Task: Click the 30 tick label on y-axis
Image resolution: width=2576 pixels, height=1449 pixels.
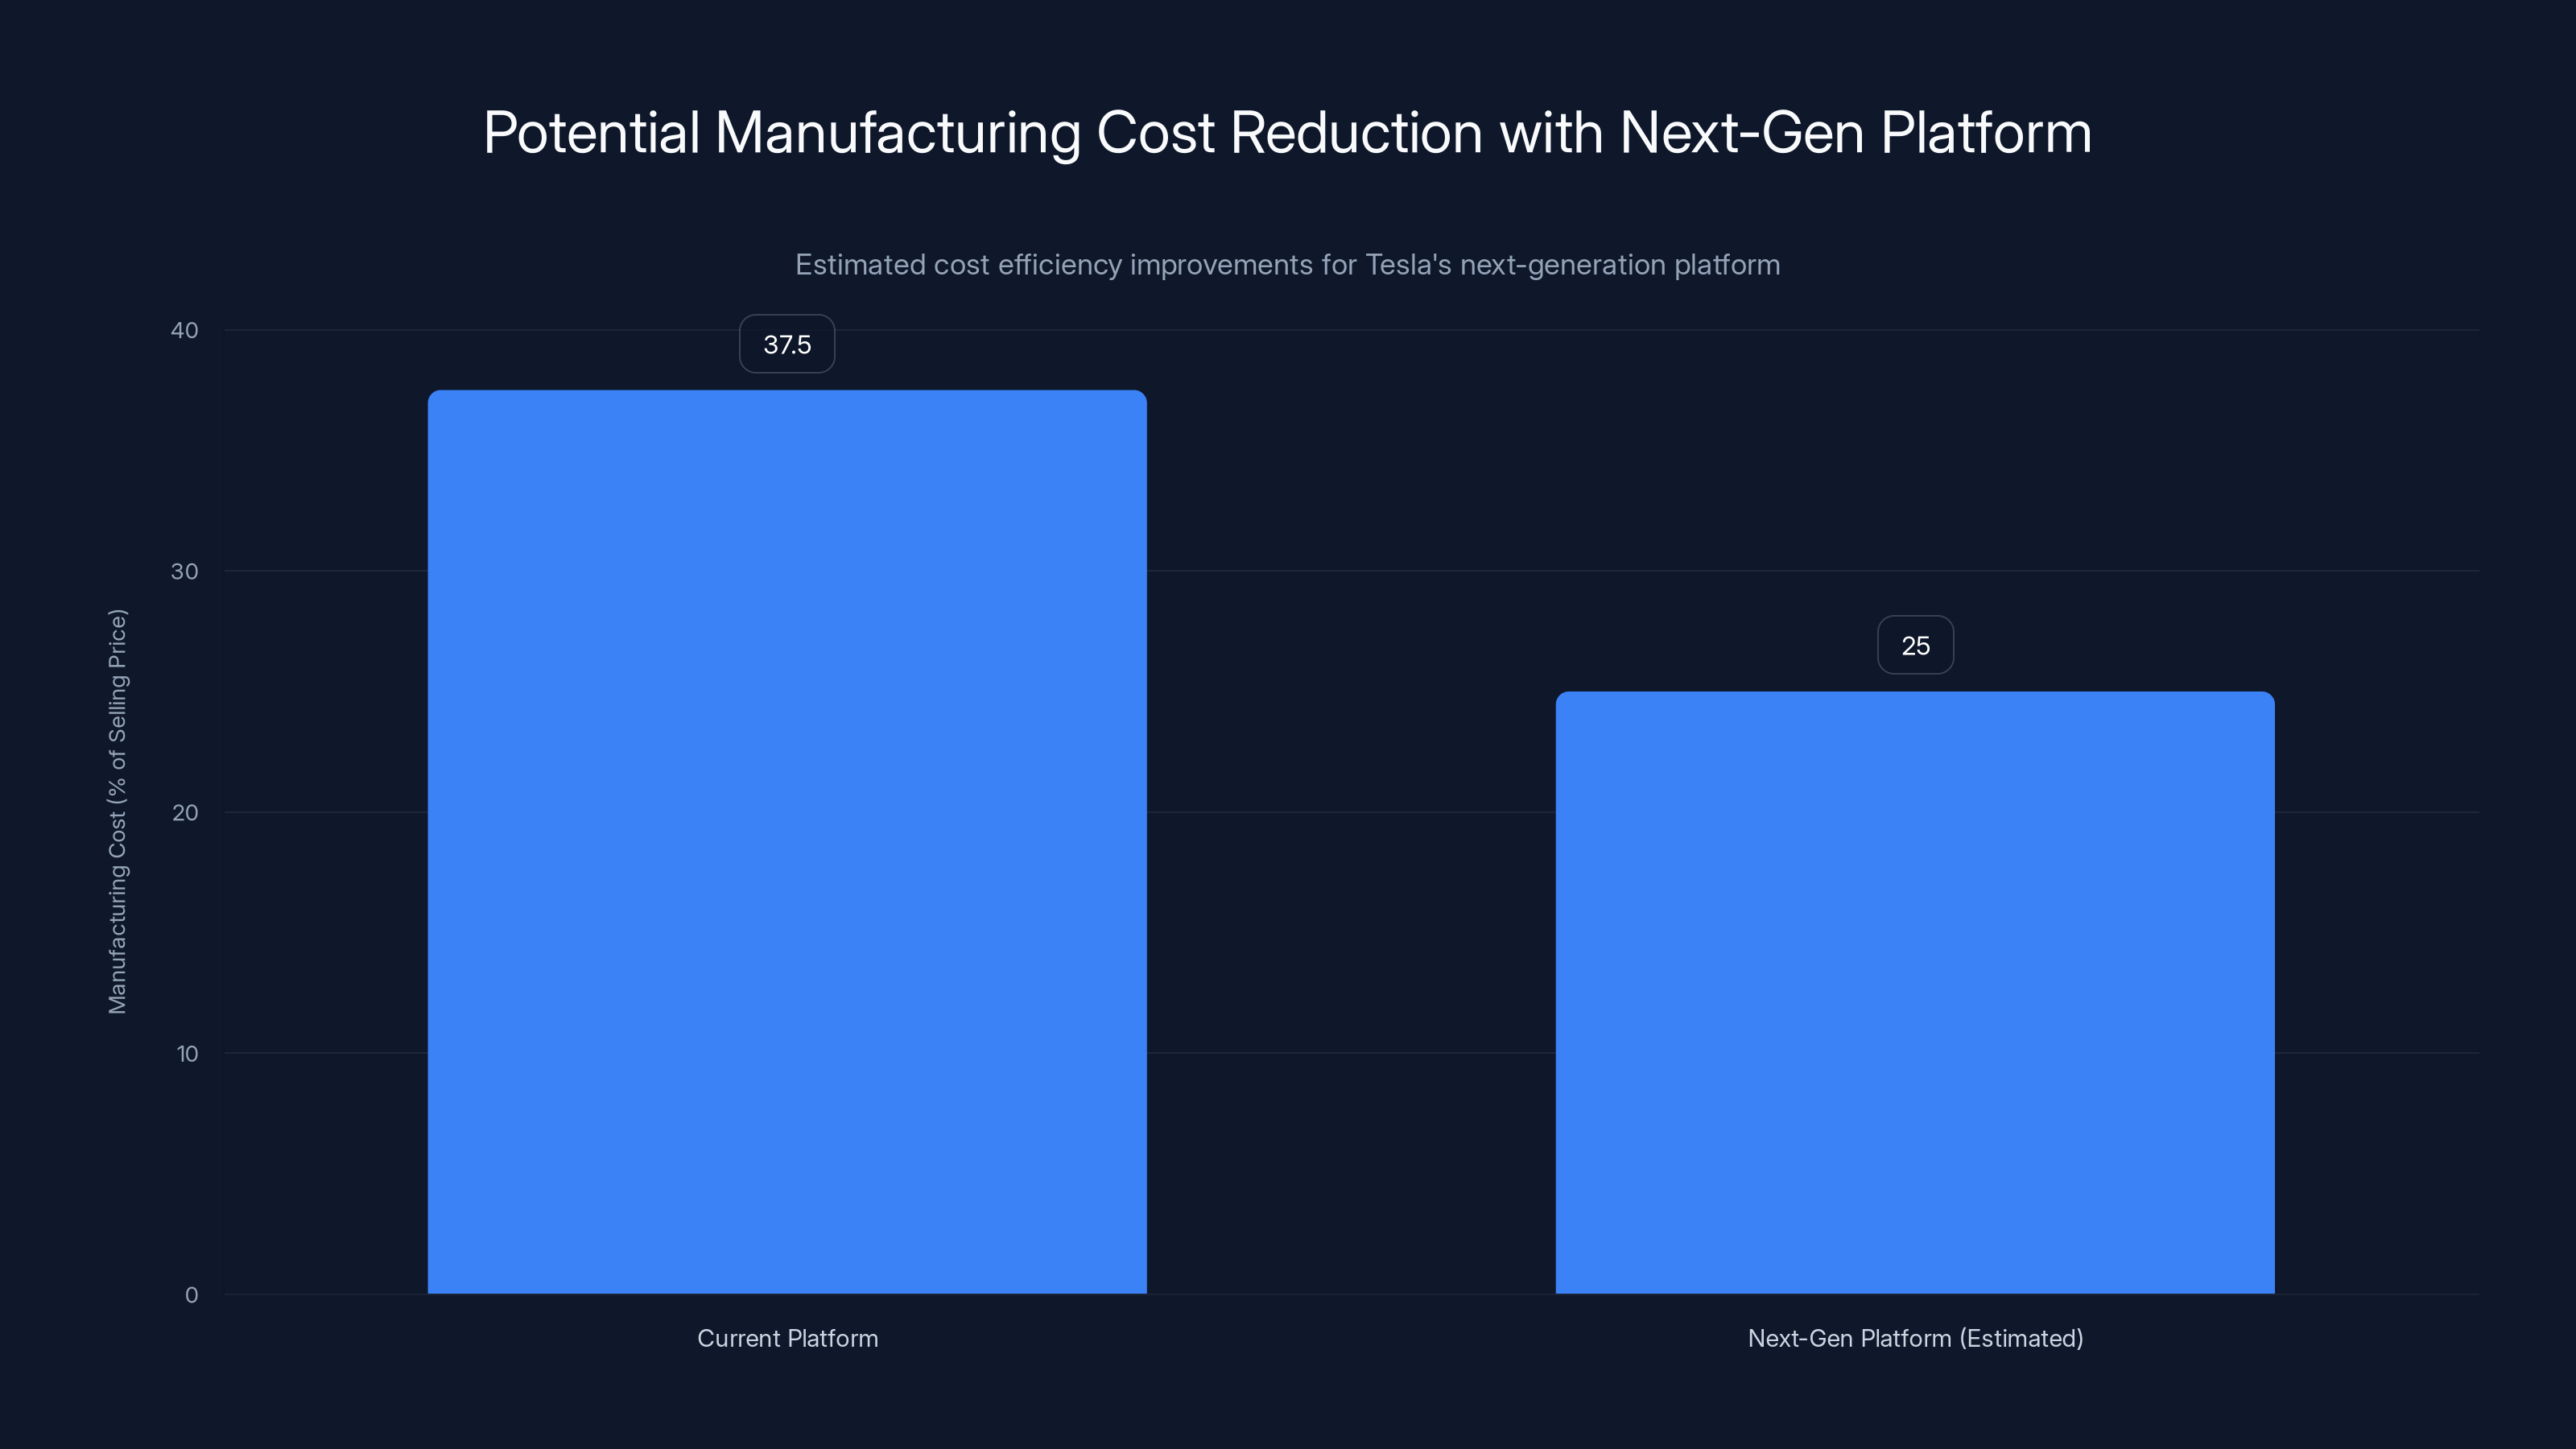Action: (x=185, y=571)
